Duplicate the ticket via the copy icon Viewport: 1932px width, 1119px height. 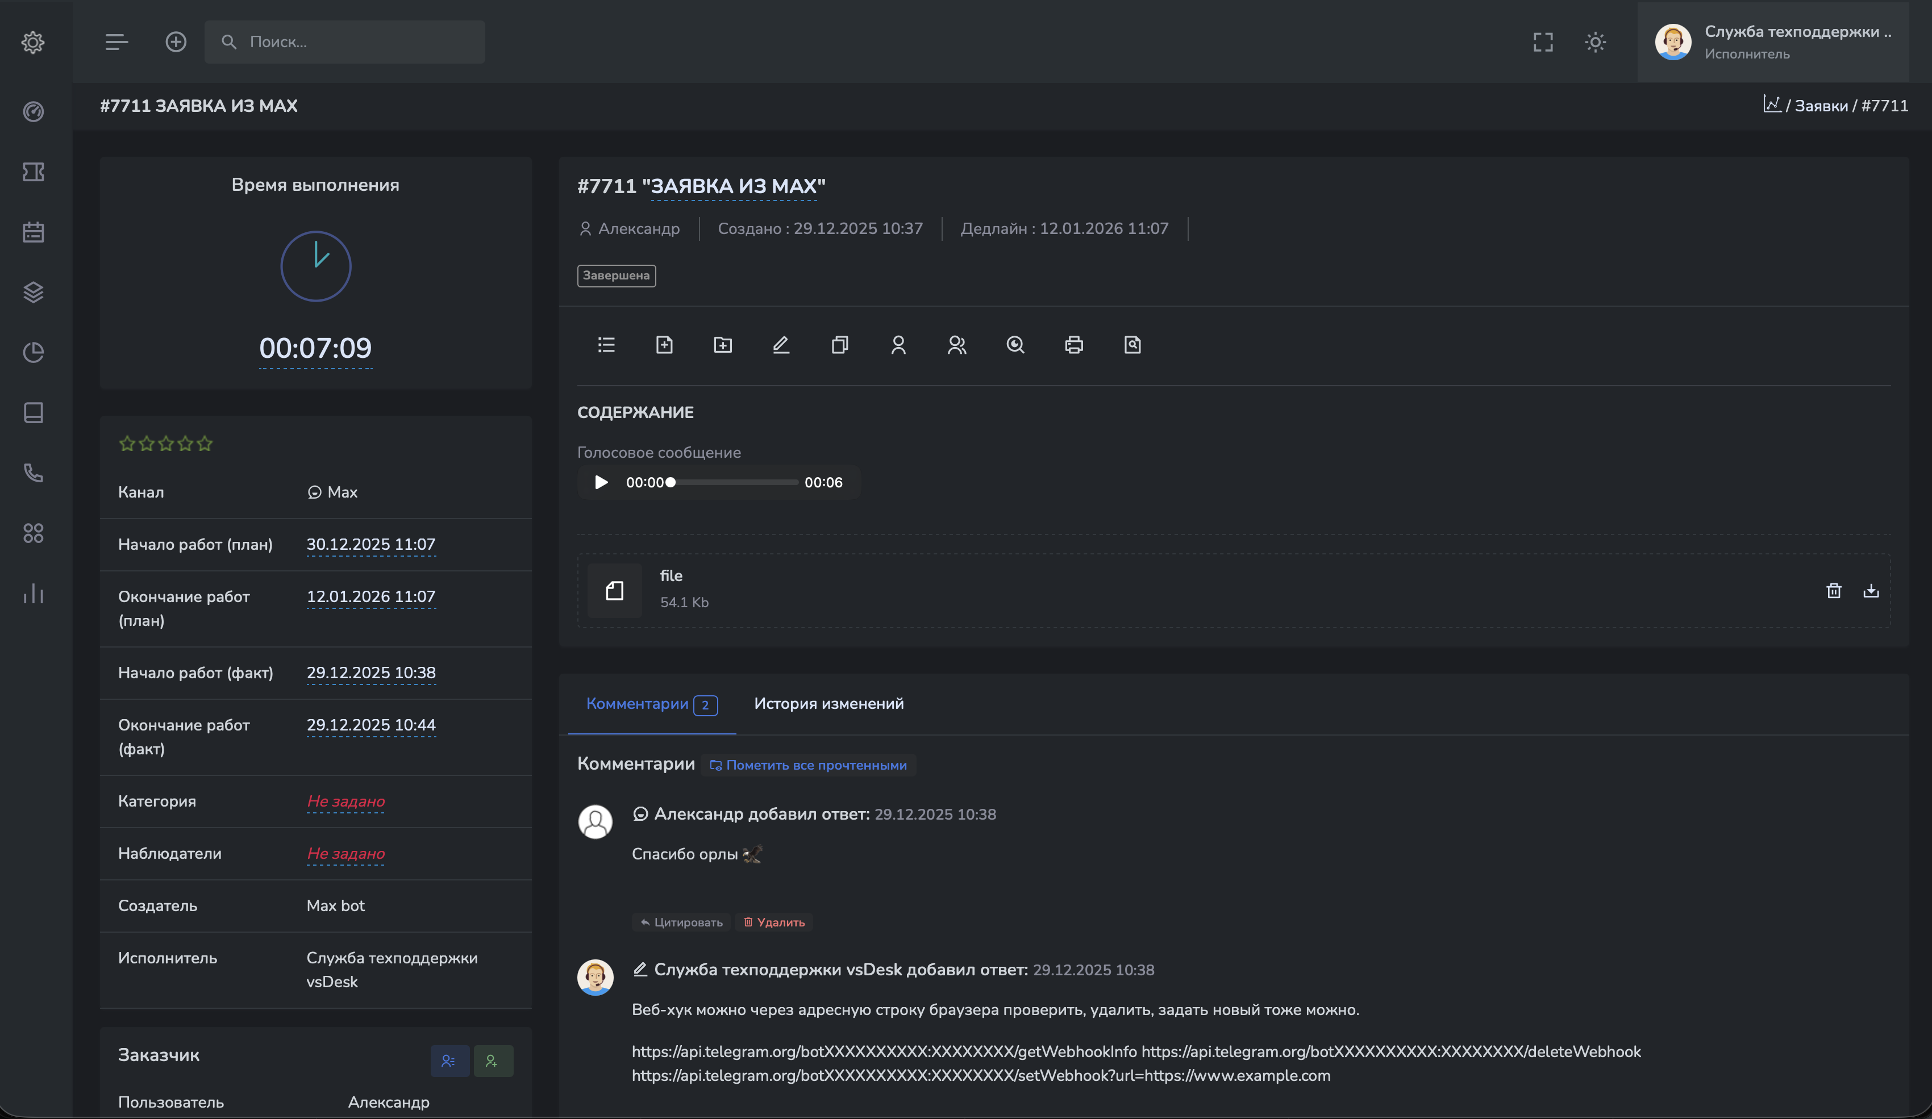click(x=839, y=345)
